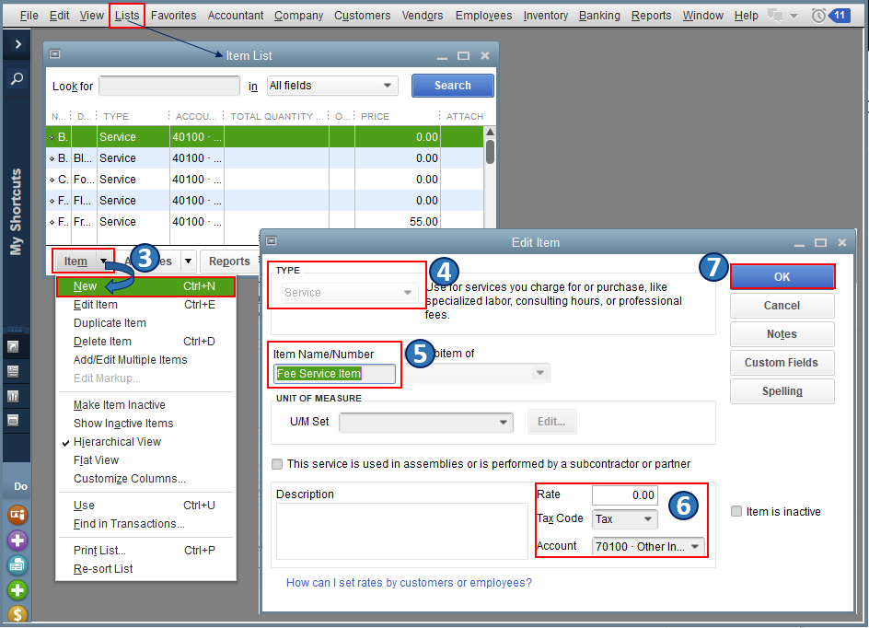The image size is (869, 628).
Task: Open the Edit Item window system menu icon
Action: point(271,240)
